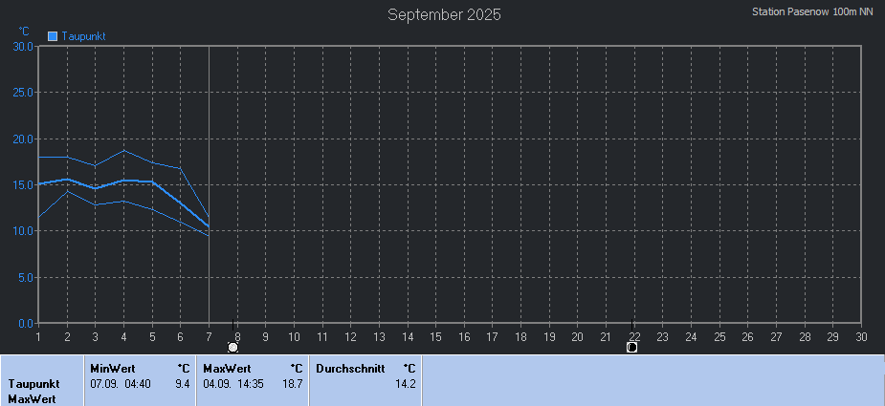Click the °C unit in the MinWert column
The height and width of the screenshot is (406, 885).
(x=184, y=369)
